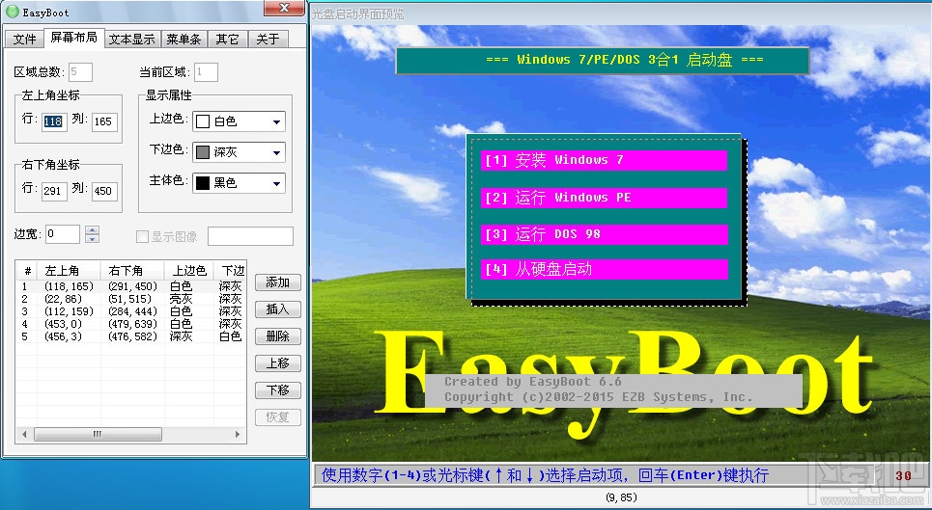Screen dimensions: 932x510
Task: Click the black 主体色 swatch
Action: pos(203,183)
